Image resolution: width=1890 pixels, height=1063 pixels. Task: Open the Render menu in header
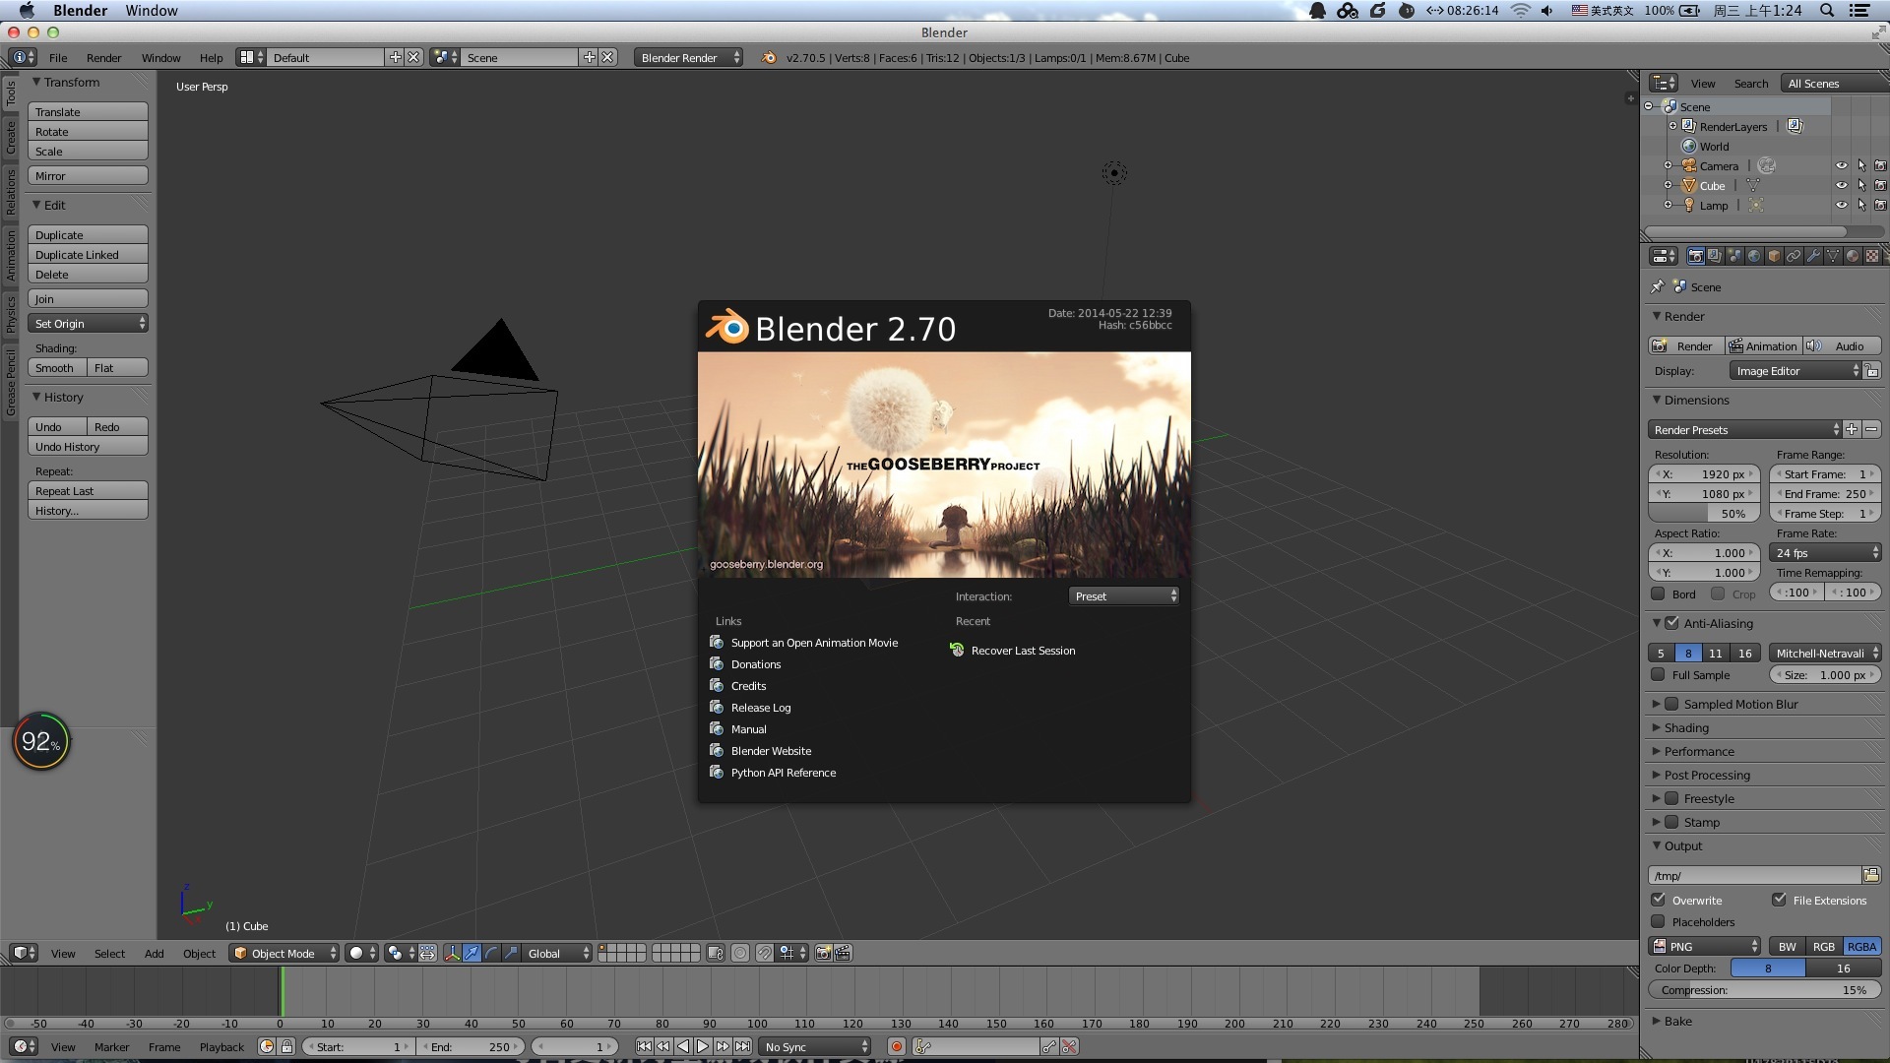(x=103, y=58)
